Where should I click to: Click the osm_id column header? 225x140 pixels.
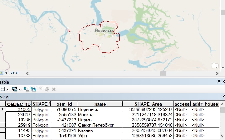click(x=64, y=104)
